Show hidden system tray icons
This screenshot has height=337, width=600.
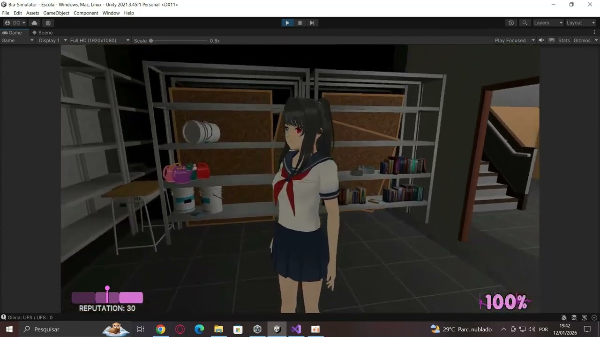click(503, 329)
